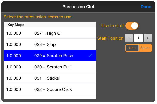
Task: Click the Key Maps section header
Action: (16, 25)
